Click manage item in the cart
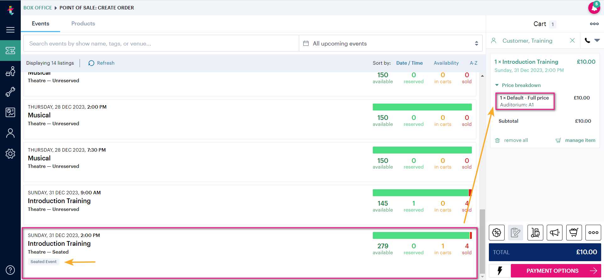Image resolution: width=604 pixels, height=280 pixels. 576,140
